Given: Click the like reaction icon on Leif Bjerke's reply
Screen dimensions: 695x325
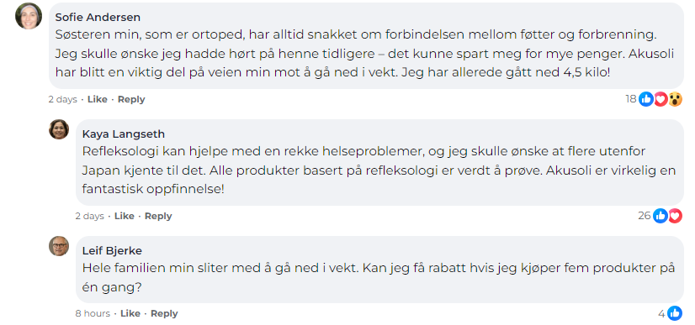Looking at the screenshot, I should (x=675, y=313).
